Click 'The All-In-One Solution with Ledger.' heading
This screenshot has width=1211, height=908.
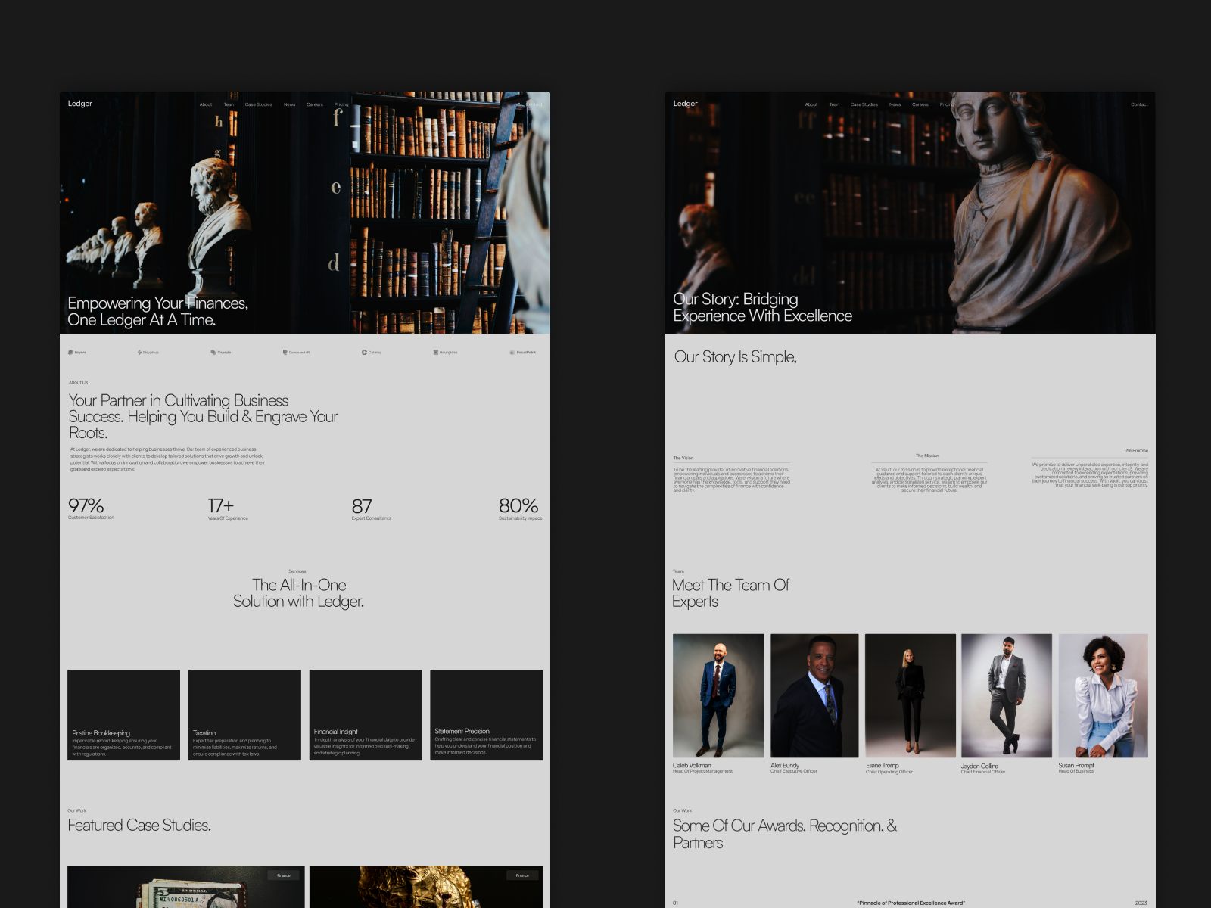(298, 593)
